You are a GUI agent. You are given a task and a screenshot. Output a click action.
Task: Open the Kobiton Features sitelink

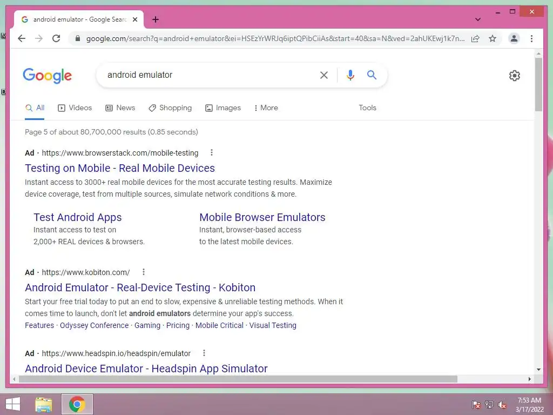pos(39,325)
